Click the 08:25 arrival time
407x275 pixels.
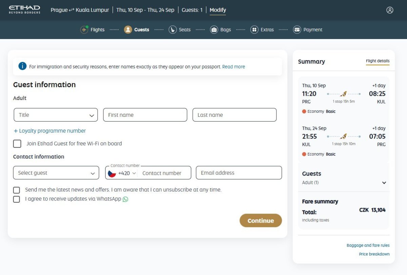click(377, 94)
